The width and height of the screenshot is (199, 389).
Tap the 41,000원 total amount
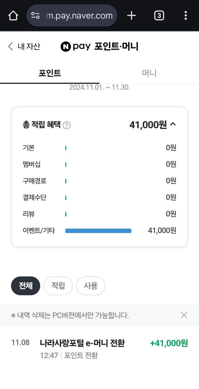[148, 125]
